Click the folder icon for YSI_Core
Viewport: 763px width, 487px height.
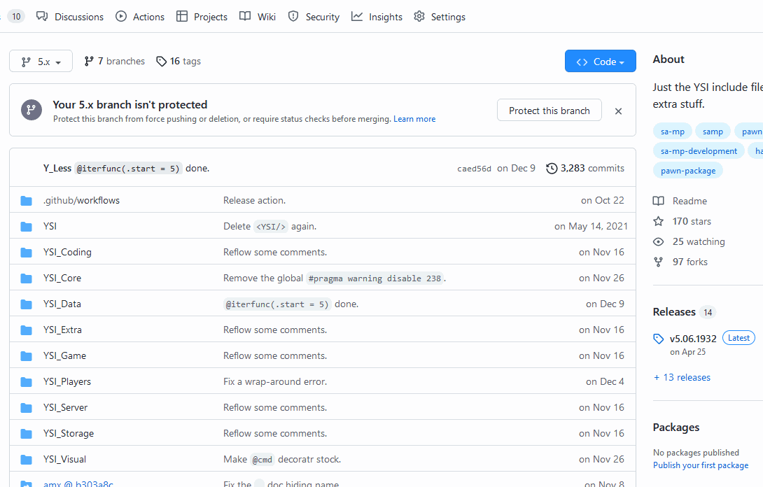point(27,278)
